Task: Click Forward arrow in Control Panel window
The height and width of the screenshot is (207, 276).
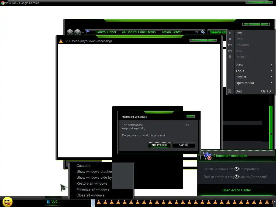Action: click(x=77, y=32)
